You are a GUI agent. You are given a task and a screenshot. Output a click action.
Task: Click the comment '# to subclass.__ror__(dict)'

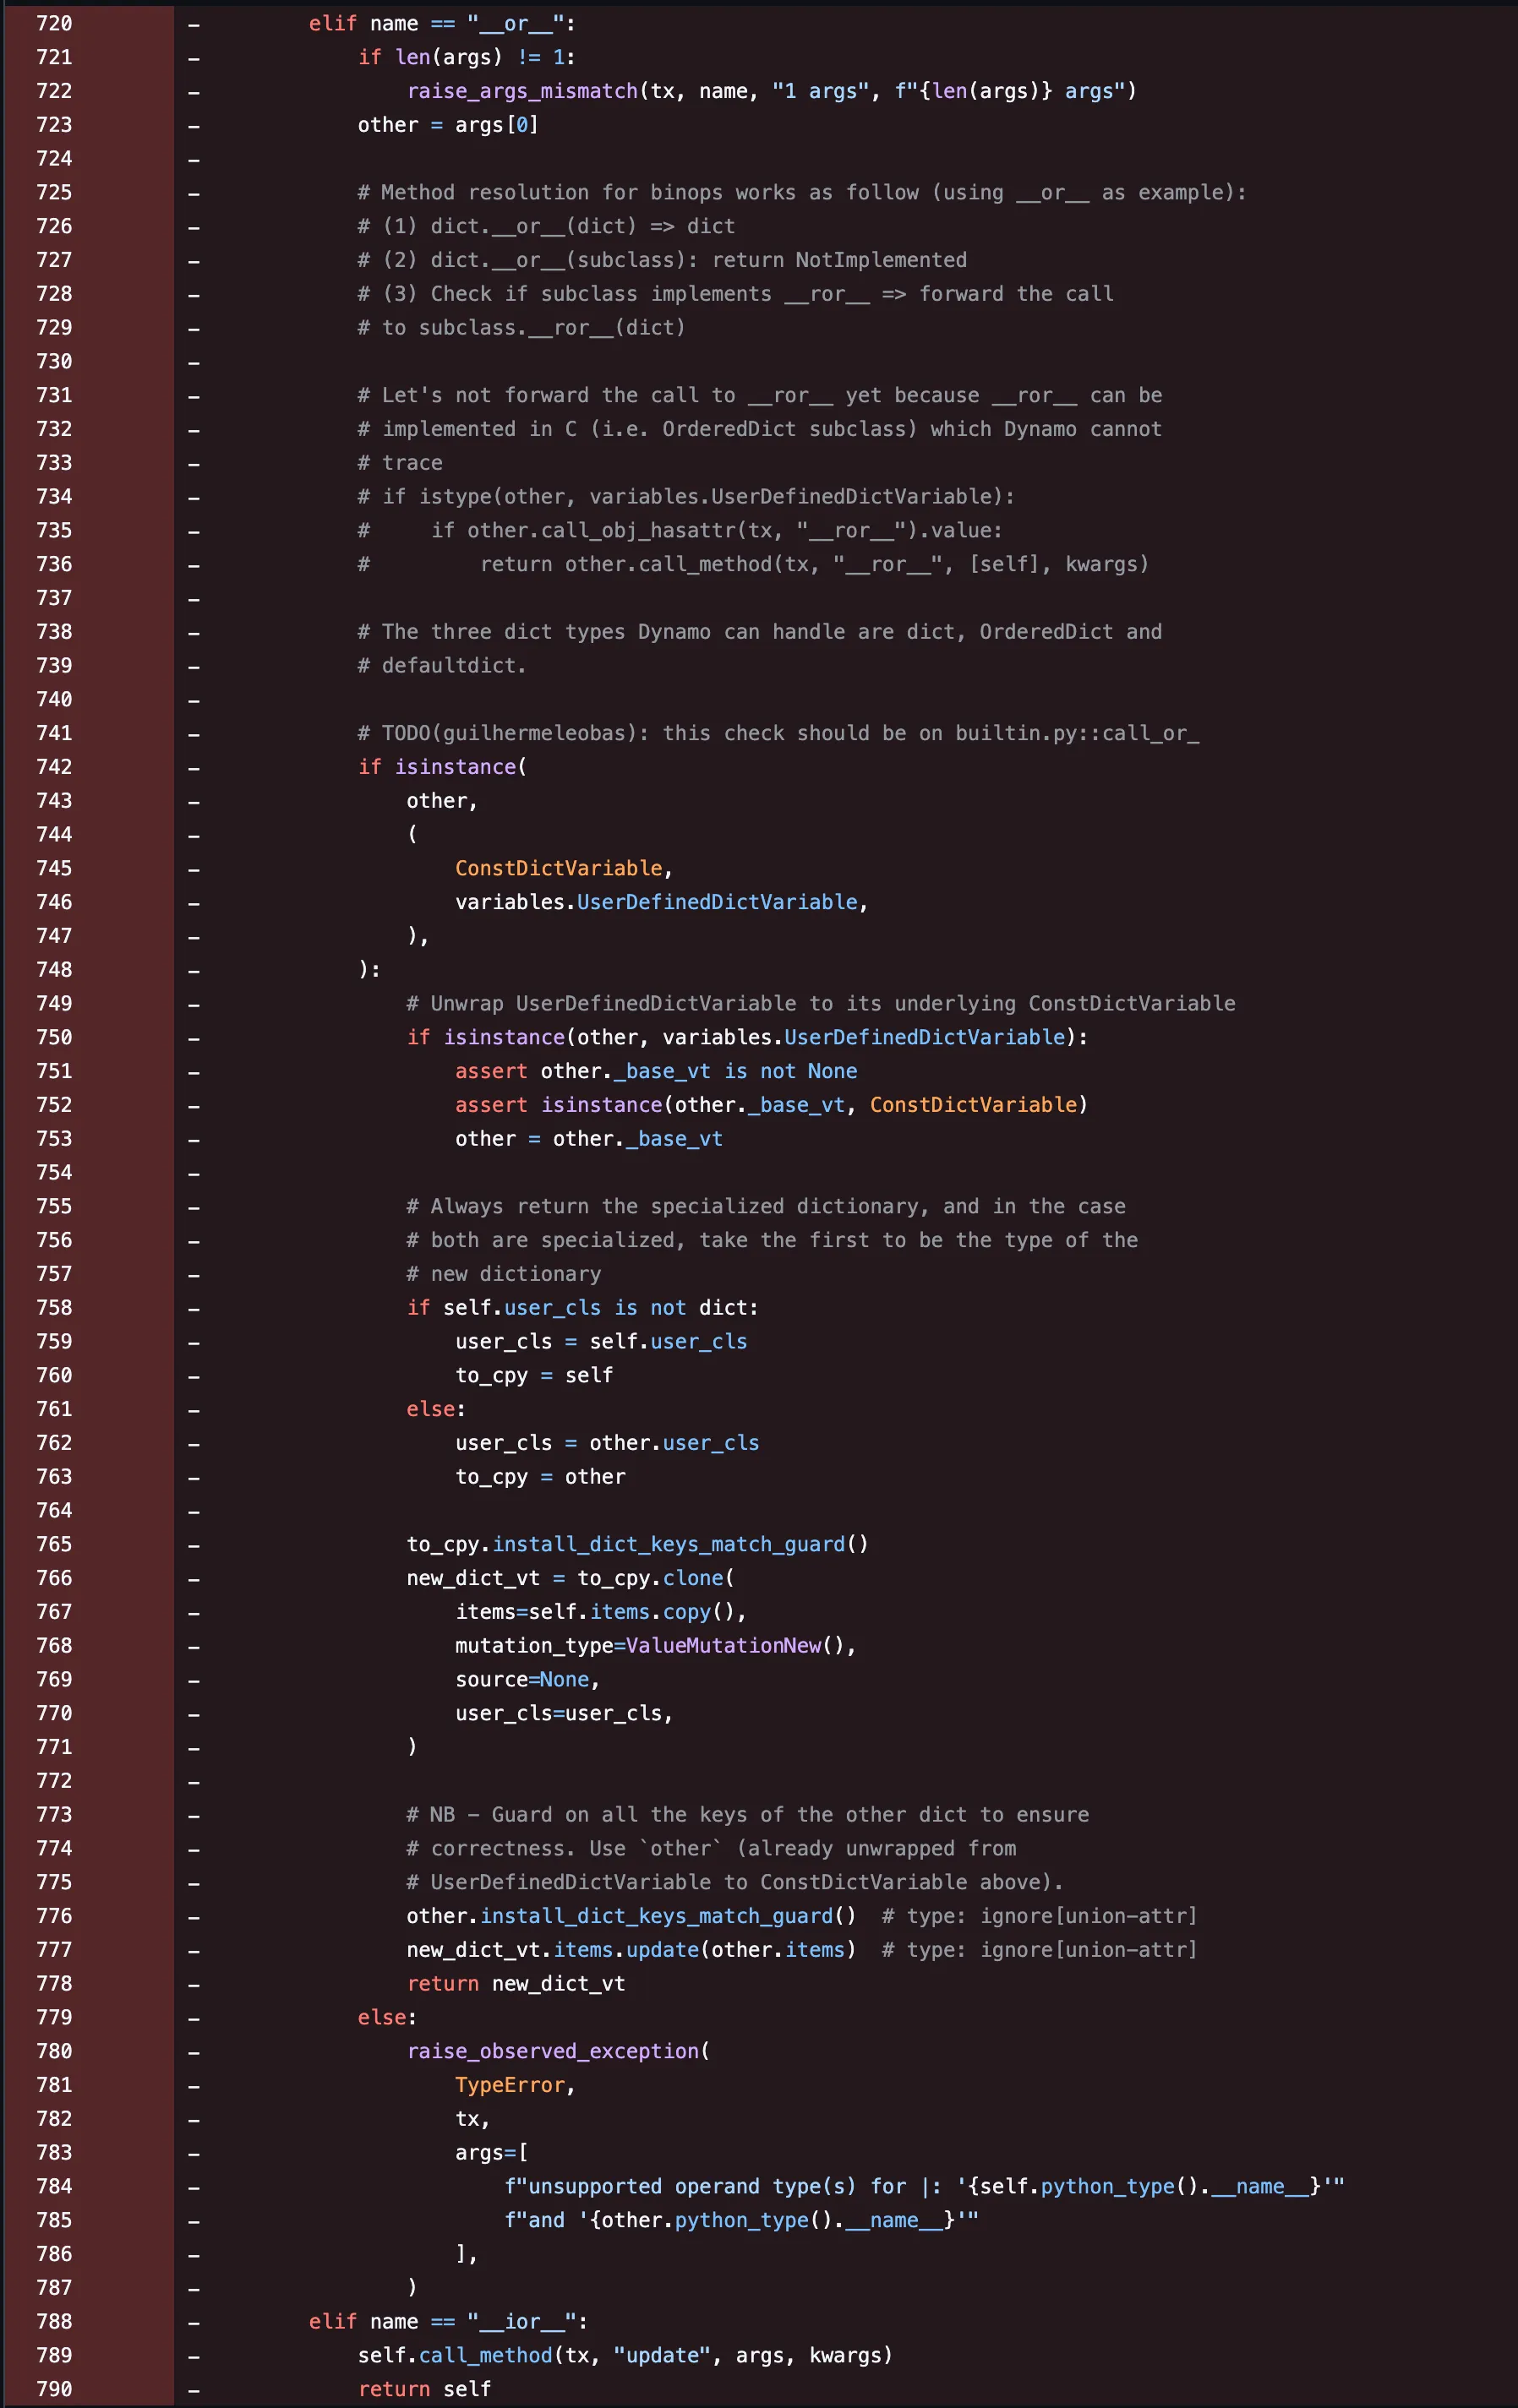point(521,328)
